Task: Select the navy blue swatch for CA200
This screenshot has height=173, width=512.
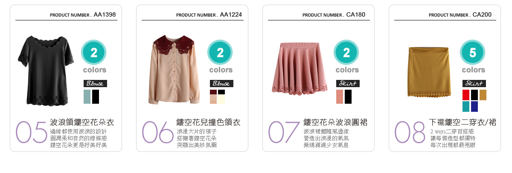Action: (474, 106)
